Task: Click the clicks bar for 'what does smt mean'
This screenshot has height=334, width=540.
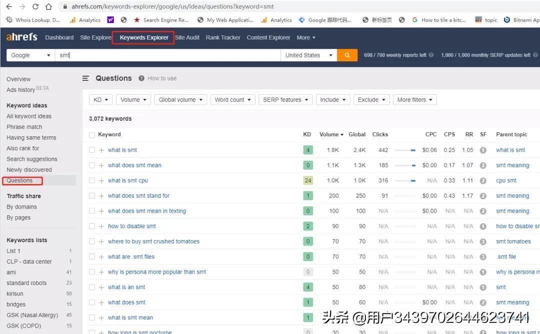Action: [x=405, y=165]
